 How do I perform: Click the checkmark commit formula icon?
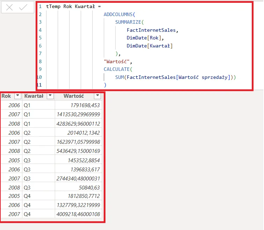[23, 7]
